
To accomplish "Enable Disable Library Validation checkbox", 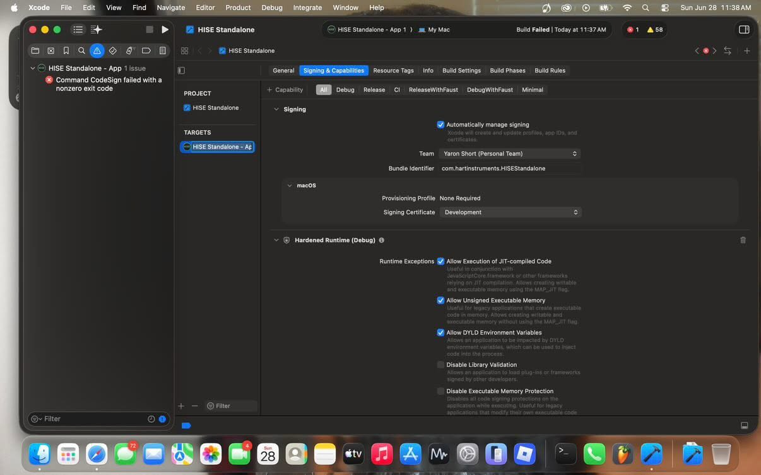I will 440,365.
